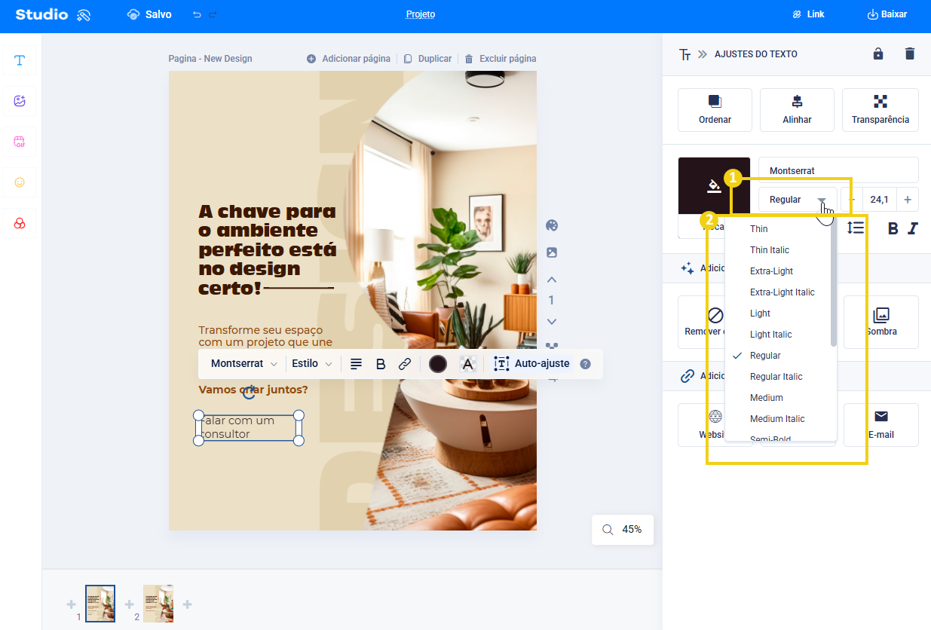931x630 pixels.
Task: Click text alignment icon in floating toolbar
Action: point(356,364)
